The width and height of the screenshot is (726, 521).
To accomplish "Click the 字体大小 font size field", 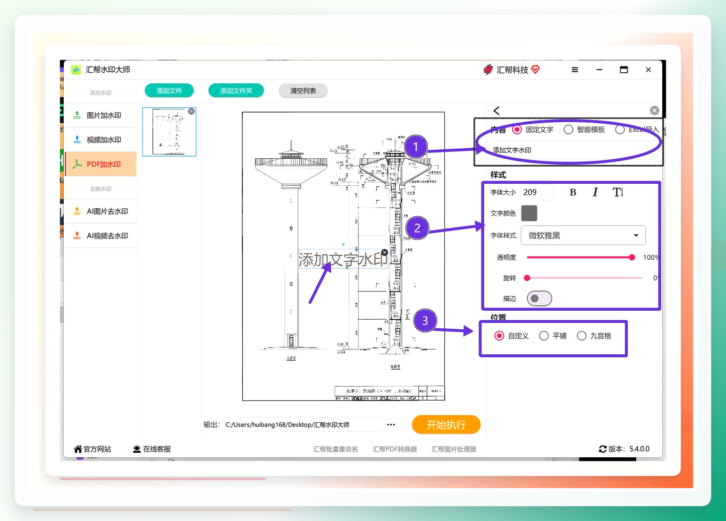I will (x=537, y=192).
